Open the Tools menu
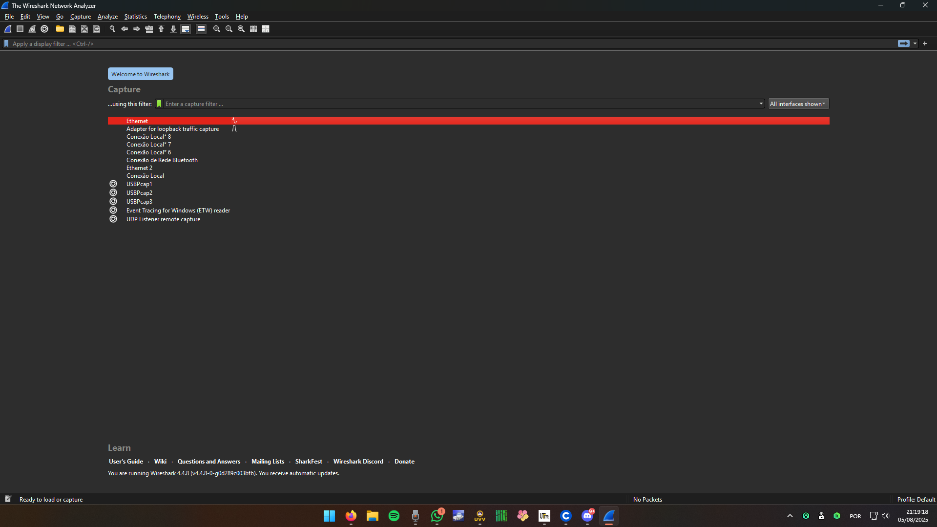Screen dimensions: 937x527 click(x=222, y=17)
